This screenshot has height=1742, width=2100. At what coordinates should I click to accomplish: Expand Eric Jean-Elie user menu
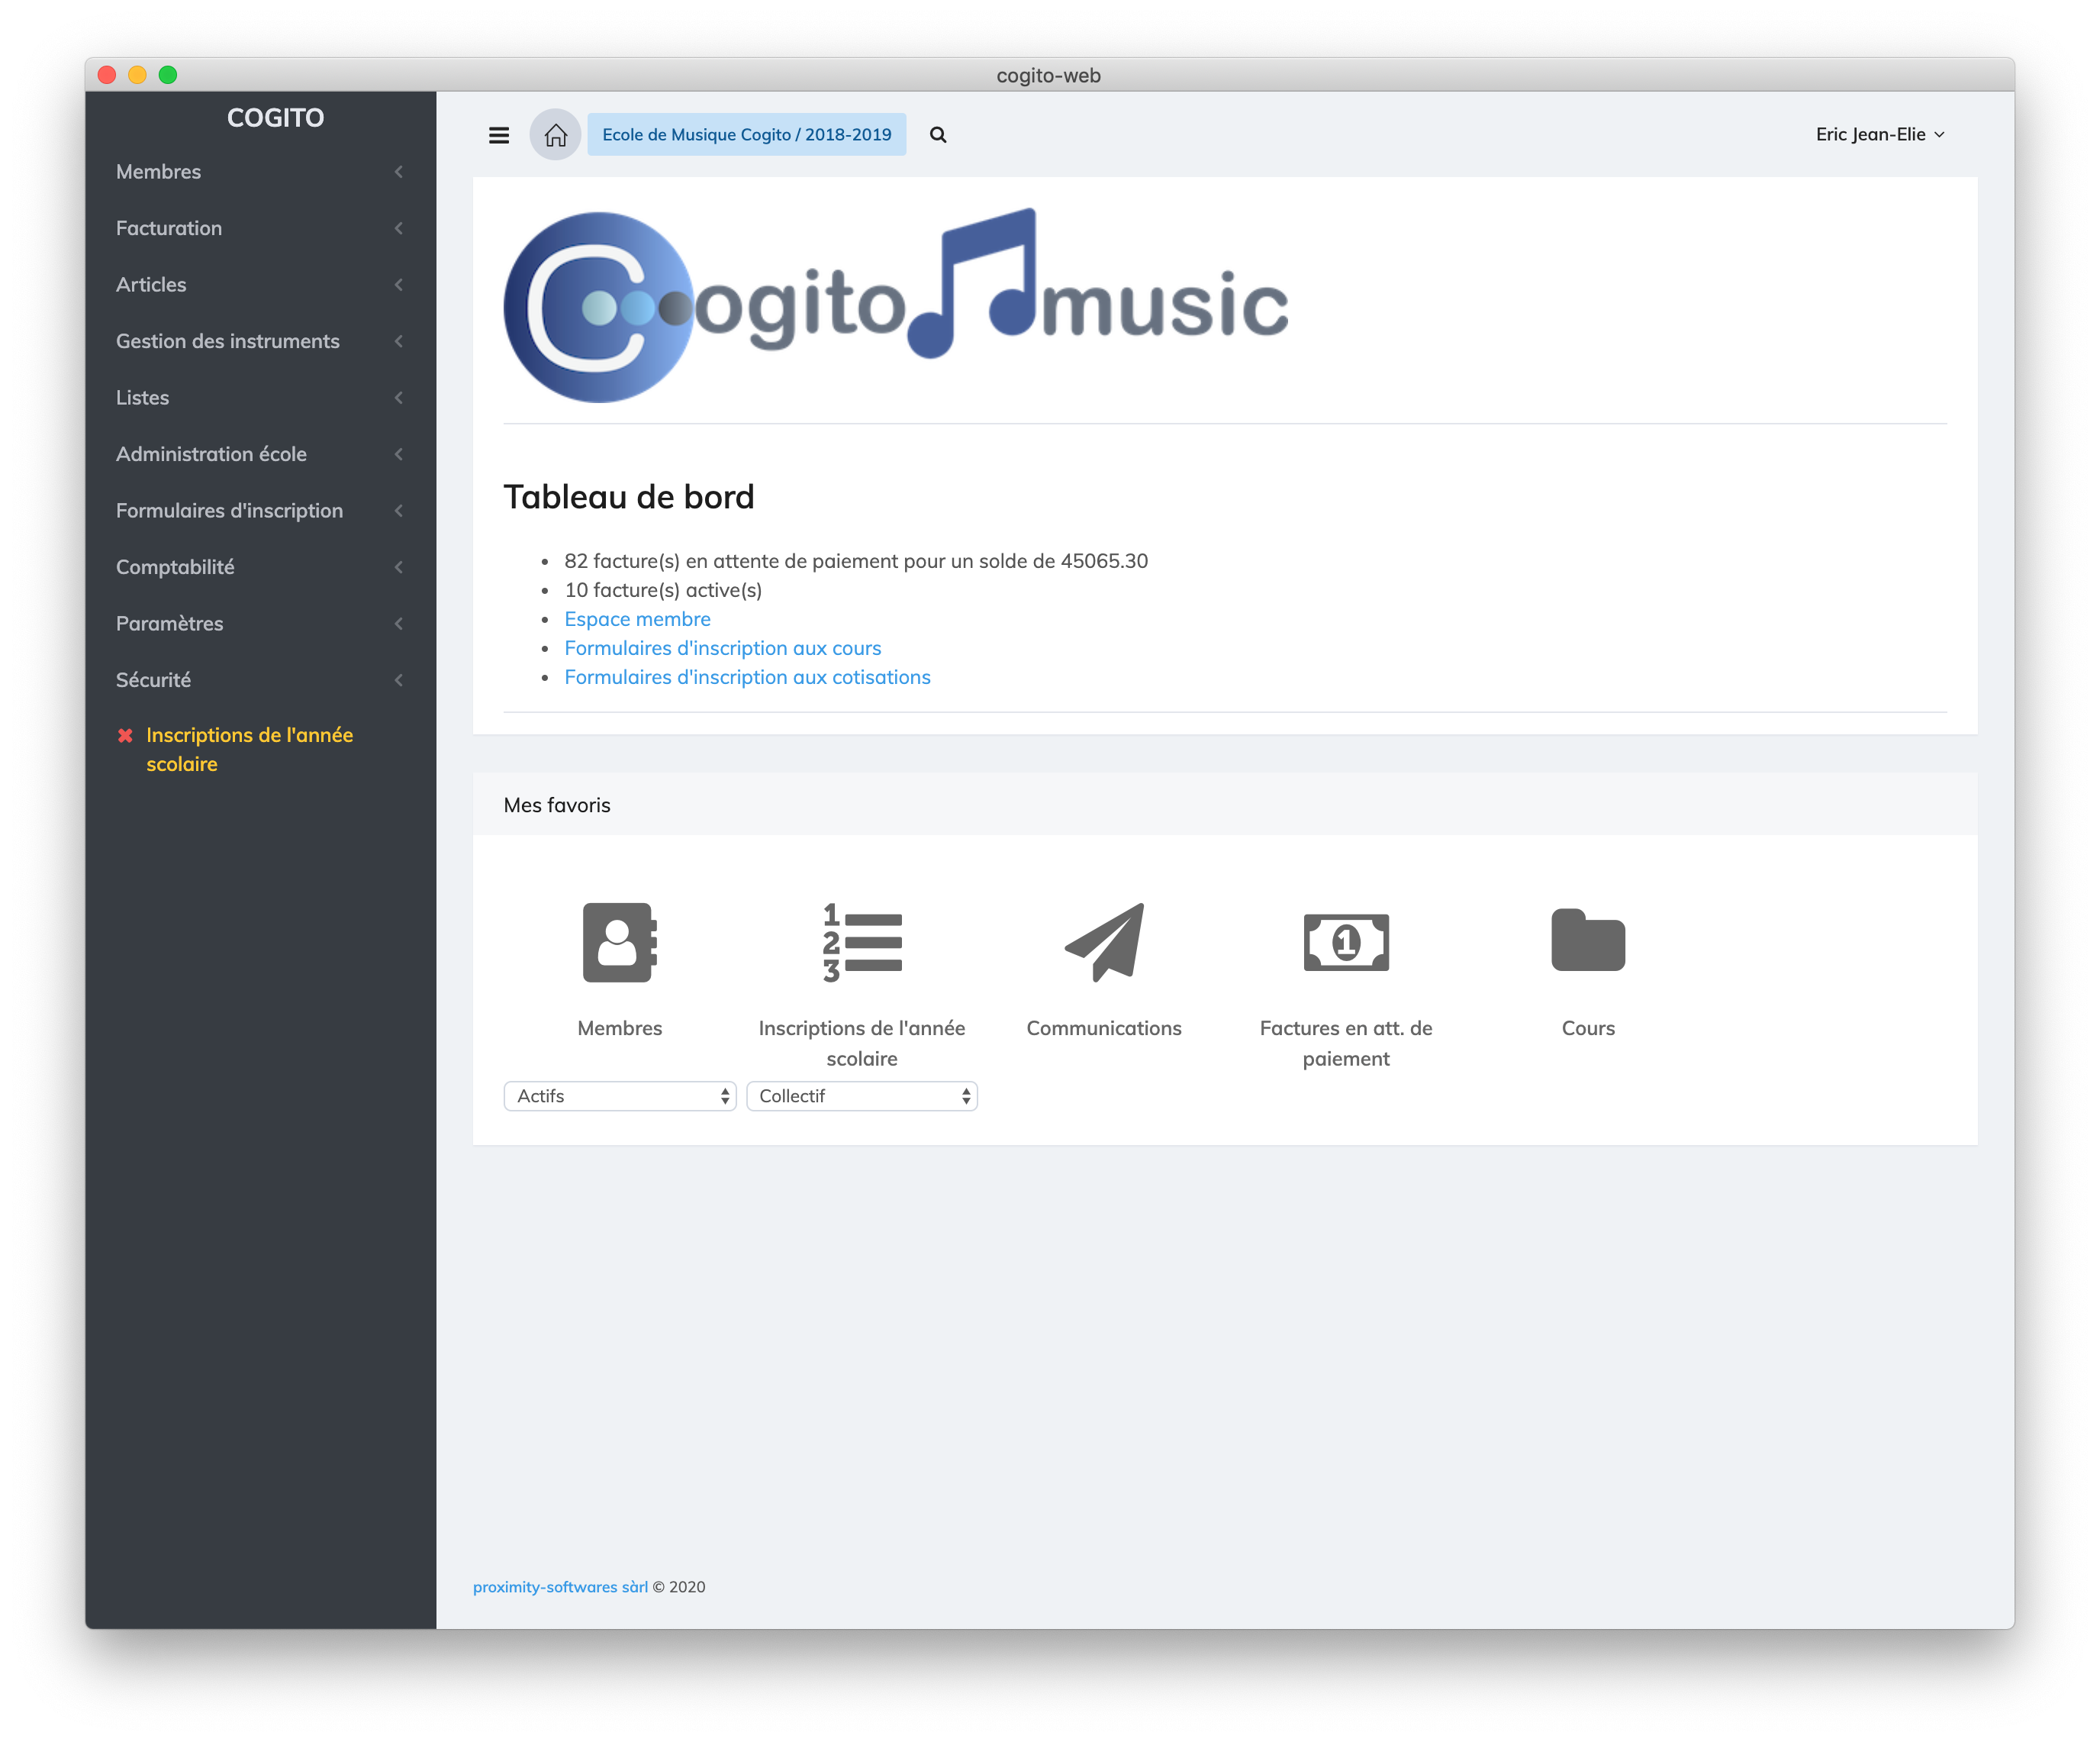1878,135
